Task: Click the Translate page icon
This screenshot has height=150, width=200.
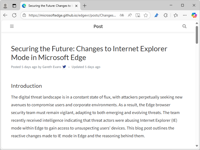Action: click(122, 15)
